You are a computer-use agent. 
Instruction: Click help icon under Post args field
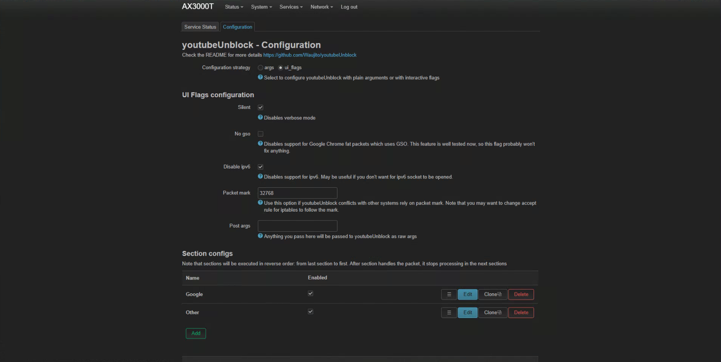[260, 236]
